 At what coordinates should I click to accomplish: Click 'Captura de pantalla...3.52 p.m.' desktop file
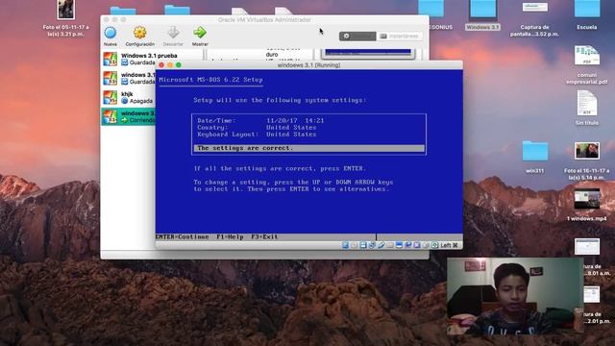click(534, 18)
